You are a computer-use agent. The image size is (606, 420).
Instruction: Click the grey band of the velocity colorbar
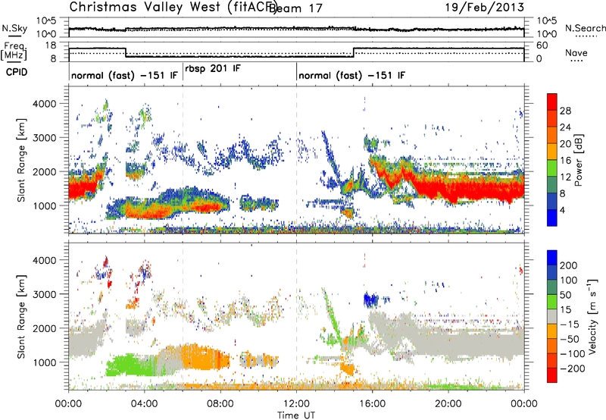(x=552, y=316)
